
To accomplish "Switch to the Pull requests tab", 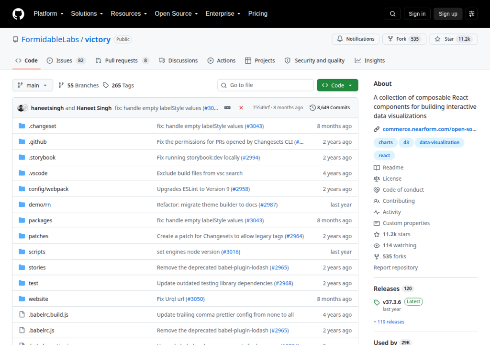I will (x=122, y=60).
